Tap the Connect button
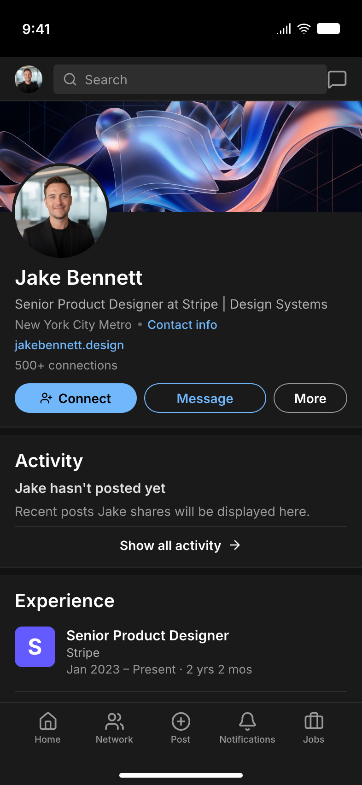Viewport: 362px width, 785px height. click(76, 398)
